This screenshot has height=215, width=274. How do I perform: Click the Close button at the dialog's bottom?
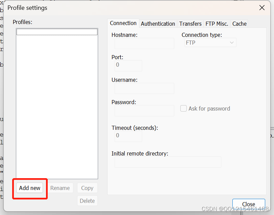(x=249, y=204)
